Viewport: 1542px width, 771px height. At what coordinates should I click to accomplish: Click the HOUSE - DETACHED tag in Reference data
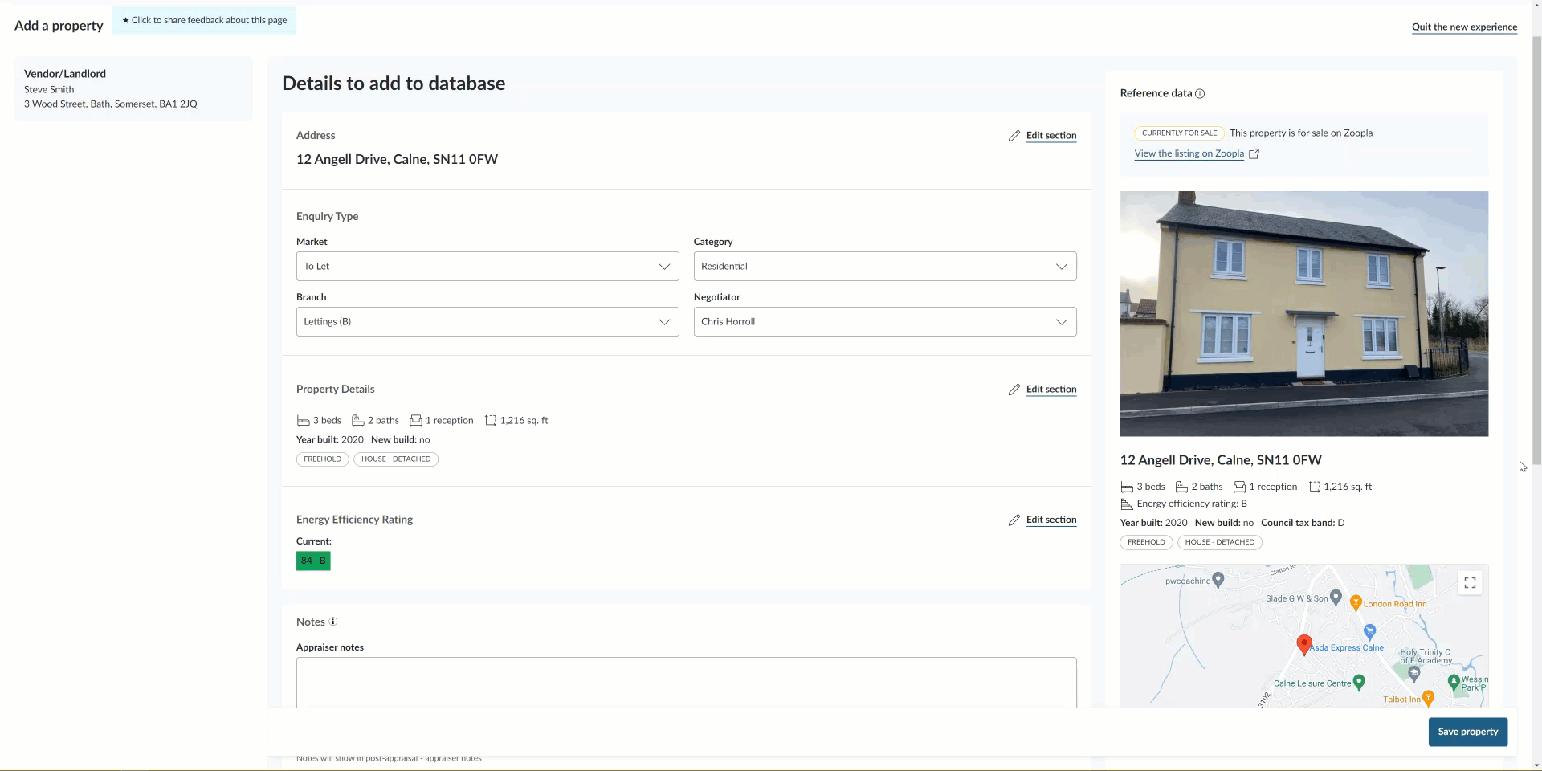(x=1219, y=542)
